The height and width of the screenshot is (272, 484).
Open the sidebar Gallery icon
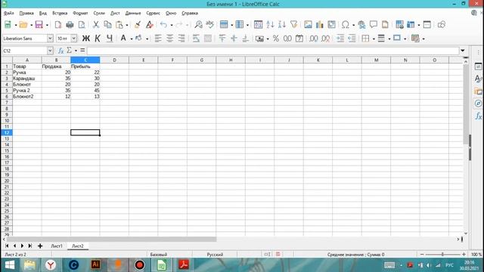(478, 91)
